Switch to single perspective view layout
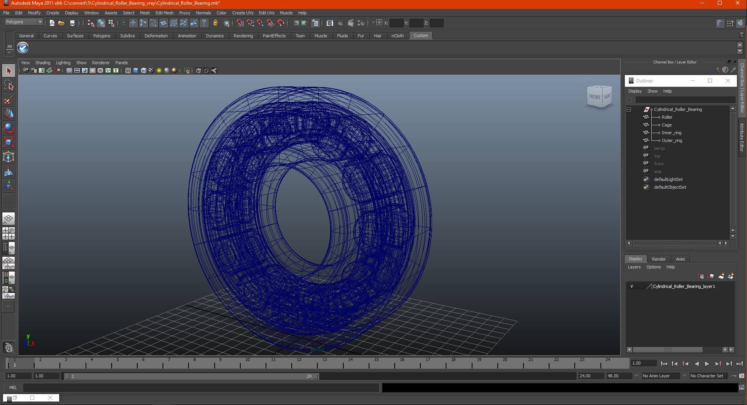This screenshot has height=405, width=747. 9,219
